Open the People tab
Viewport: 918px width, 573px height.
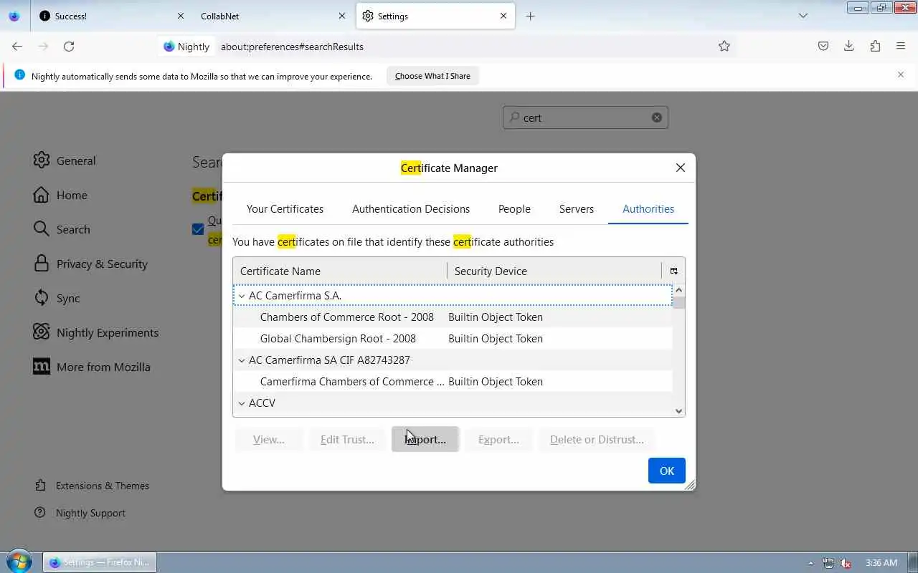tap(514, 209)
